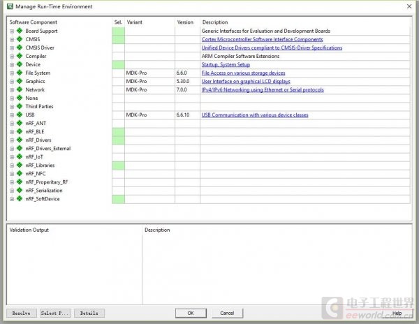Click the Version column header
The image size is (419, 324).
[185, 22]
